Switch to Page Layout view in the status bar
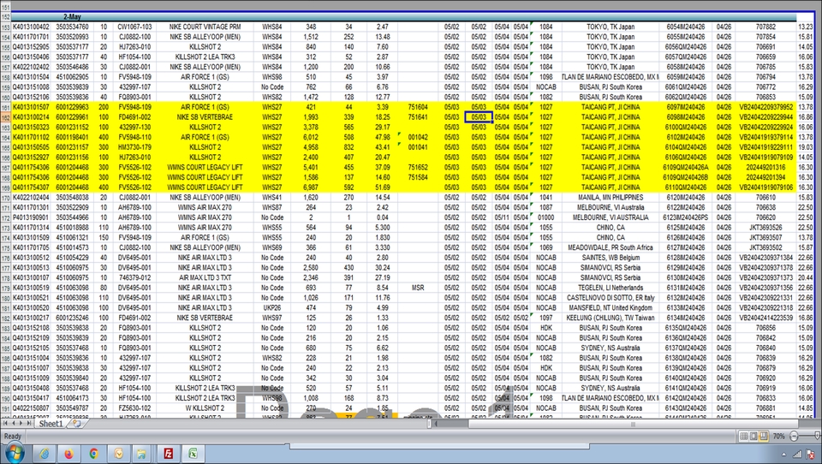This screenshot has height=464, width=822. point(753,437)
